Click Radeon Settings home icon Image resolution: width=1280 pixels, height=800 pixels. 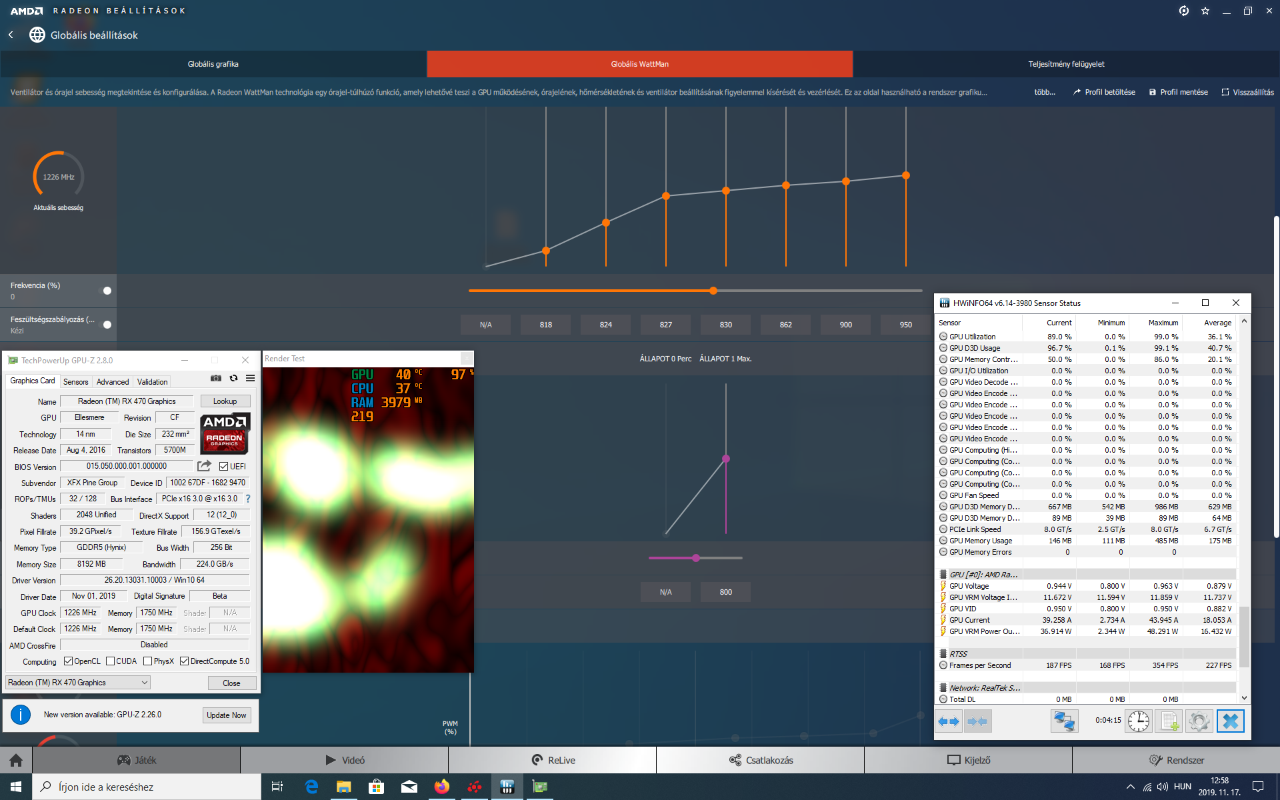pos(16,760)
